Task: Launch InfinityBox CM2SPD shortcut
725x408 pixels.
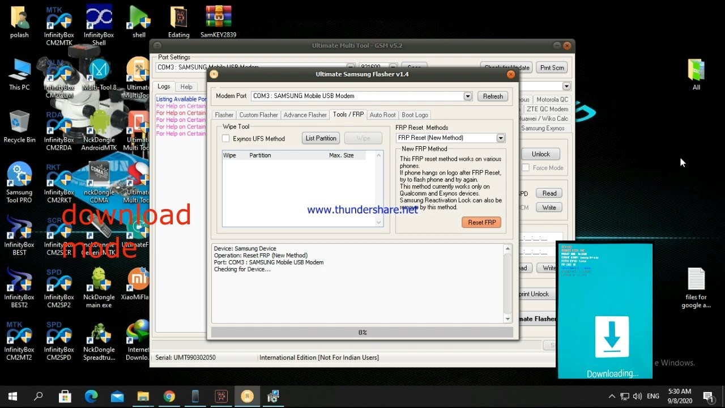Action: [59, 340]
